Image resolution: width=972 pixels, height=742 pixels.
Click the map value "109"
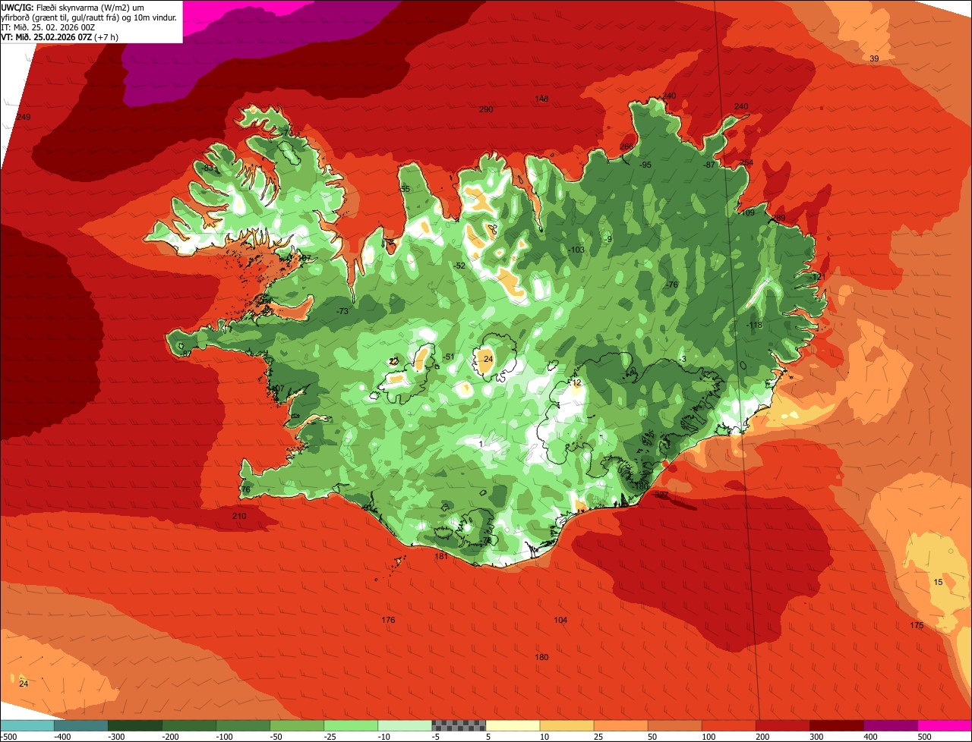748,213
